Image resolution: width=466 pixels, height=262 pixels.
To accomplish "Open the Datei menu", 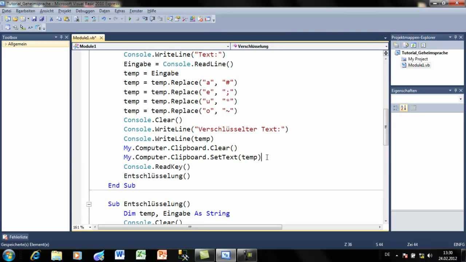I will pyautogui.click(x=7, y=11).
